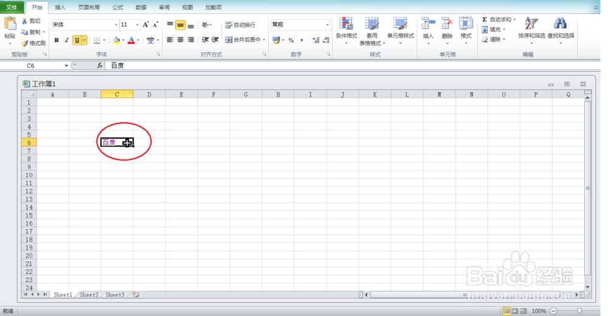Open the font size dropdown
Screen dimensions: 608x316
coord(137,25)
